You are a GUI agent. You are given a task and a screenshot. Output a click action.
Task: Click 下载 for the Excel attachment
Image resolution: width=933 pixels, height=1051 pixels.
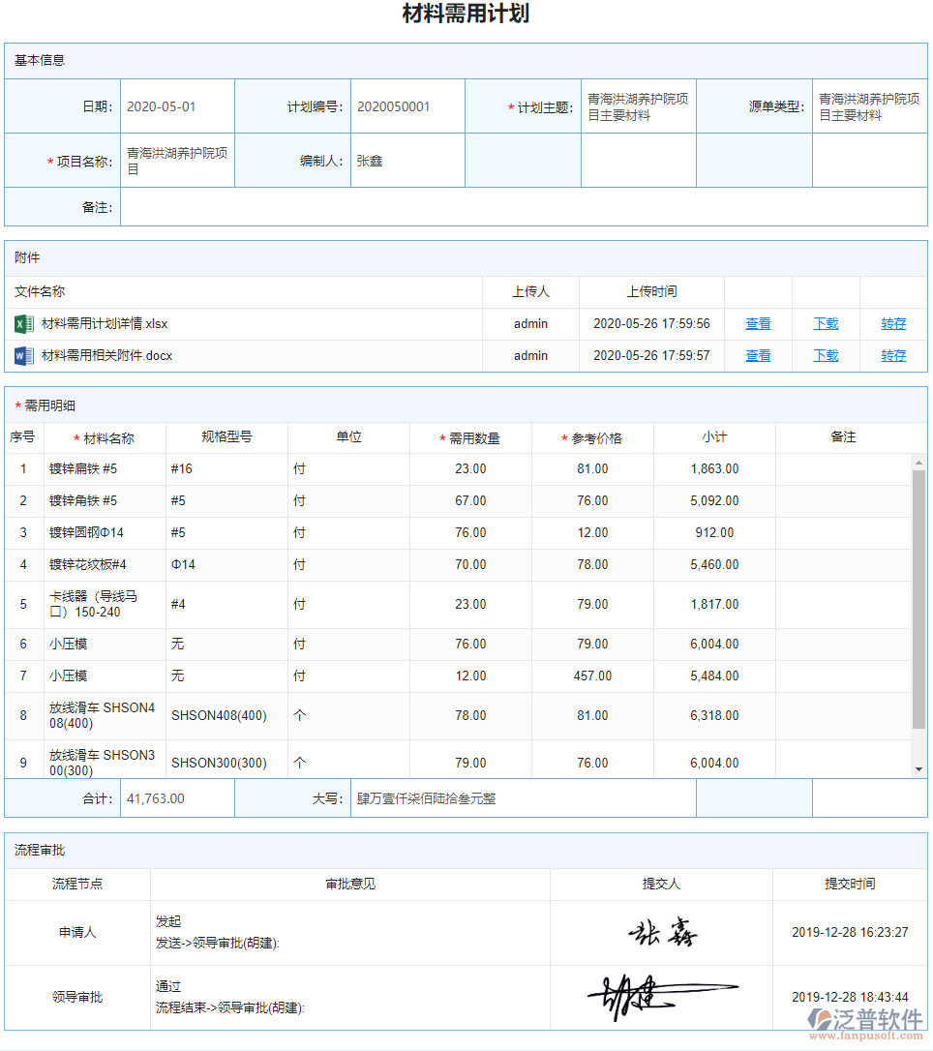coord(826,323)
